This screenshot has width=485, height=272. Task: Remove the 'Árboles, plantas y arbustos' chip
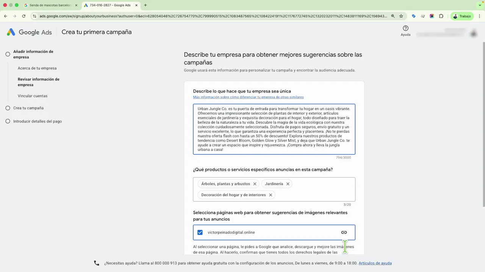(255, 184)
